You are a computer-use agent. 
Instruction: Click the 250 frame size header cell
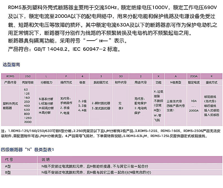coord(28,76)
